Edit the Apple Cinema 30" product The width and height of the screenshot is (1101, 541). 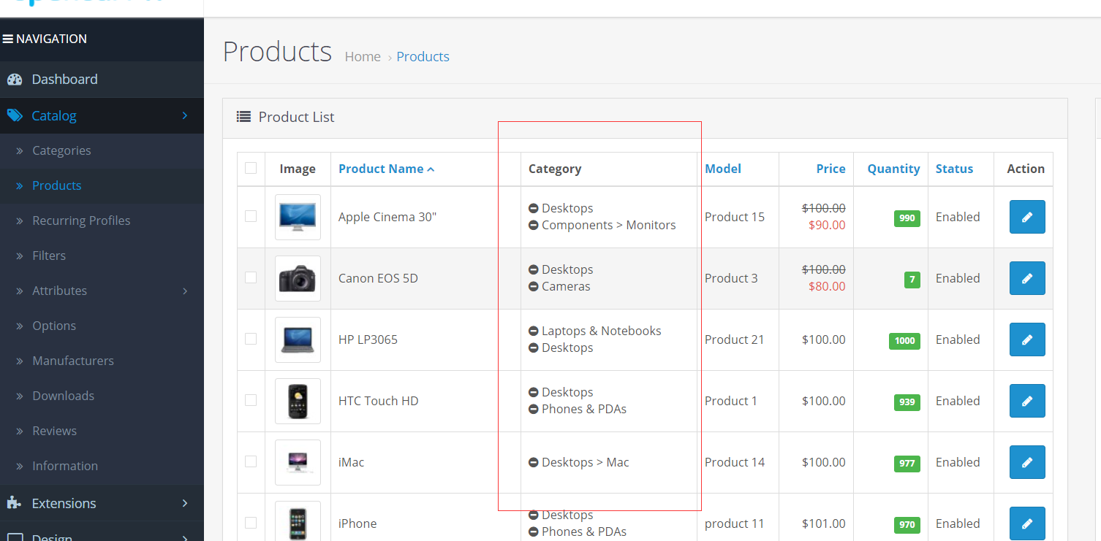pos(1026,217)
